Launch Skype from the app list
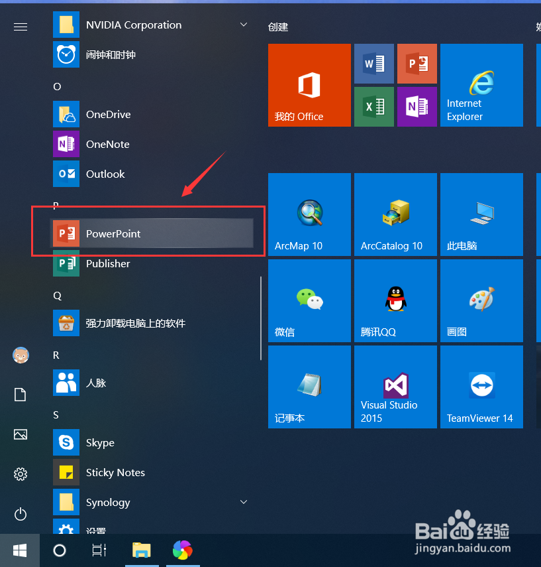541x567 pixels. pos(152,442)
